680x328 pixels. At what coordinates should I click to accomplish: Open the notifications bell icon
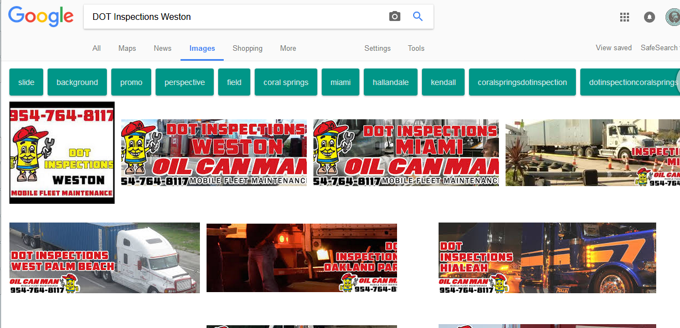pyautogui.click(x=650, y=17)
